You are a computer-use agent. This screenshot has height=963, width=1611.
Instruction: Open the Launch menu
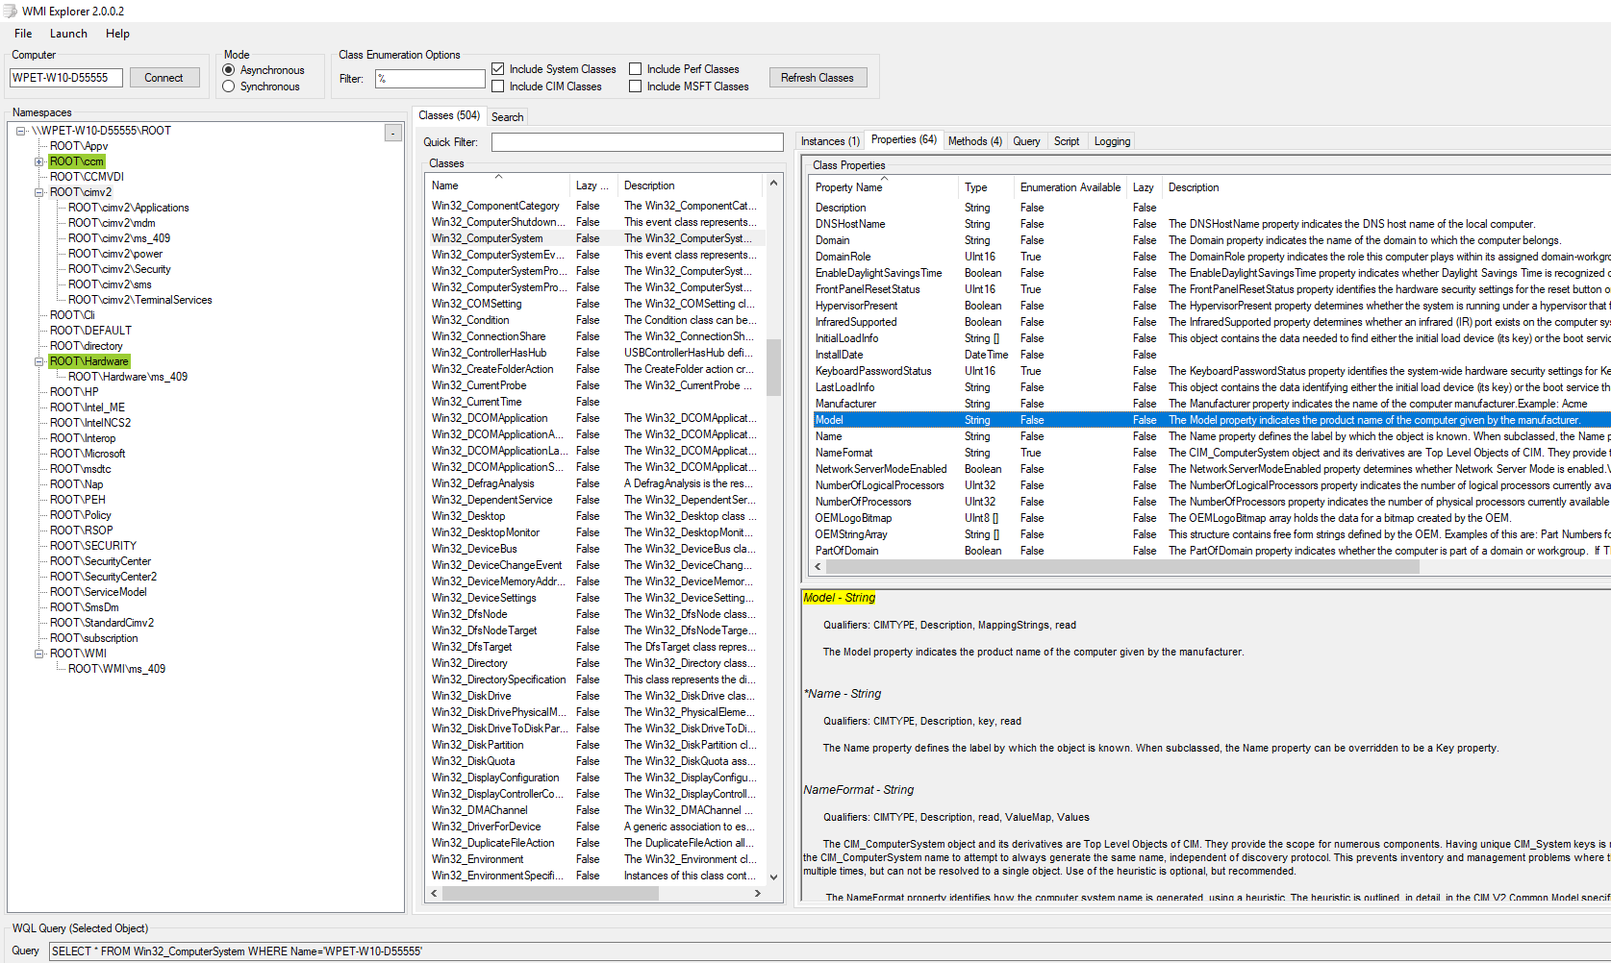68,34
